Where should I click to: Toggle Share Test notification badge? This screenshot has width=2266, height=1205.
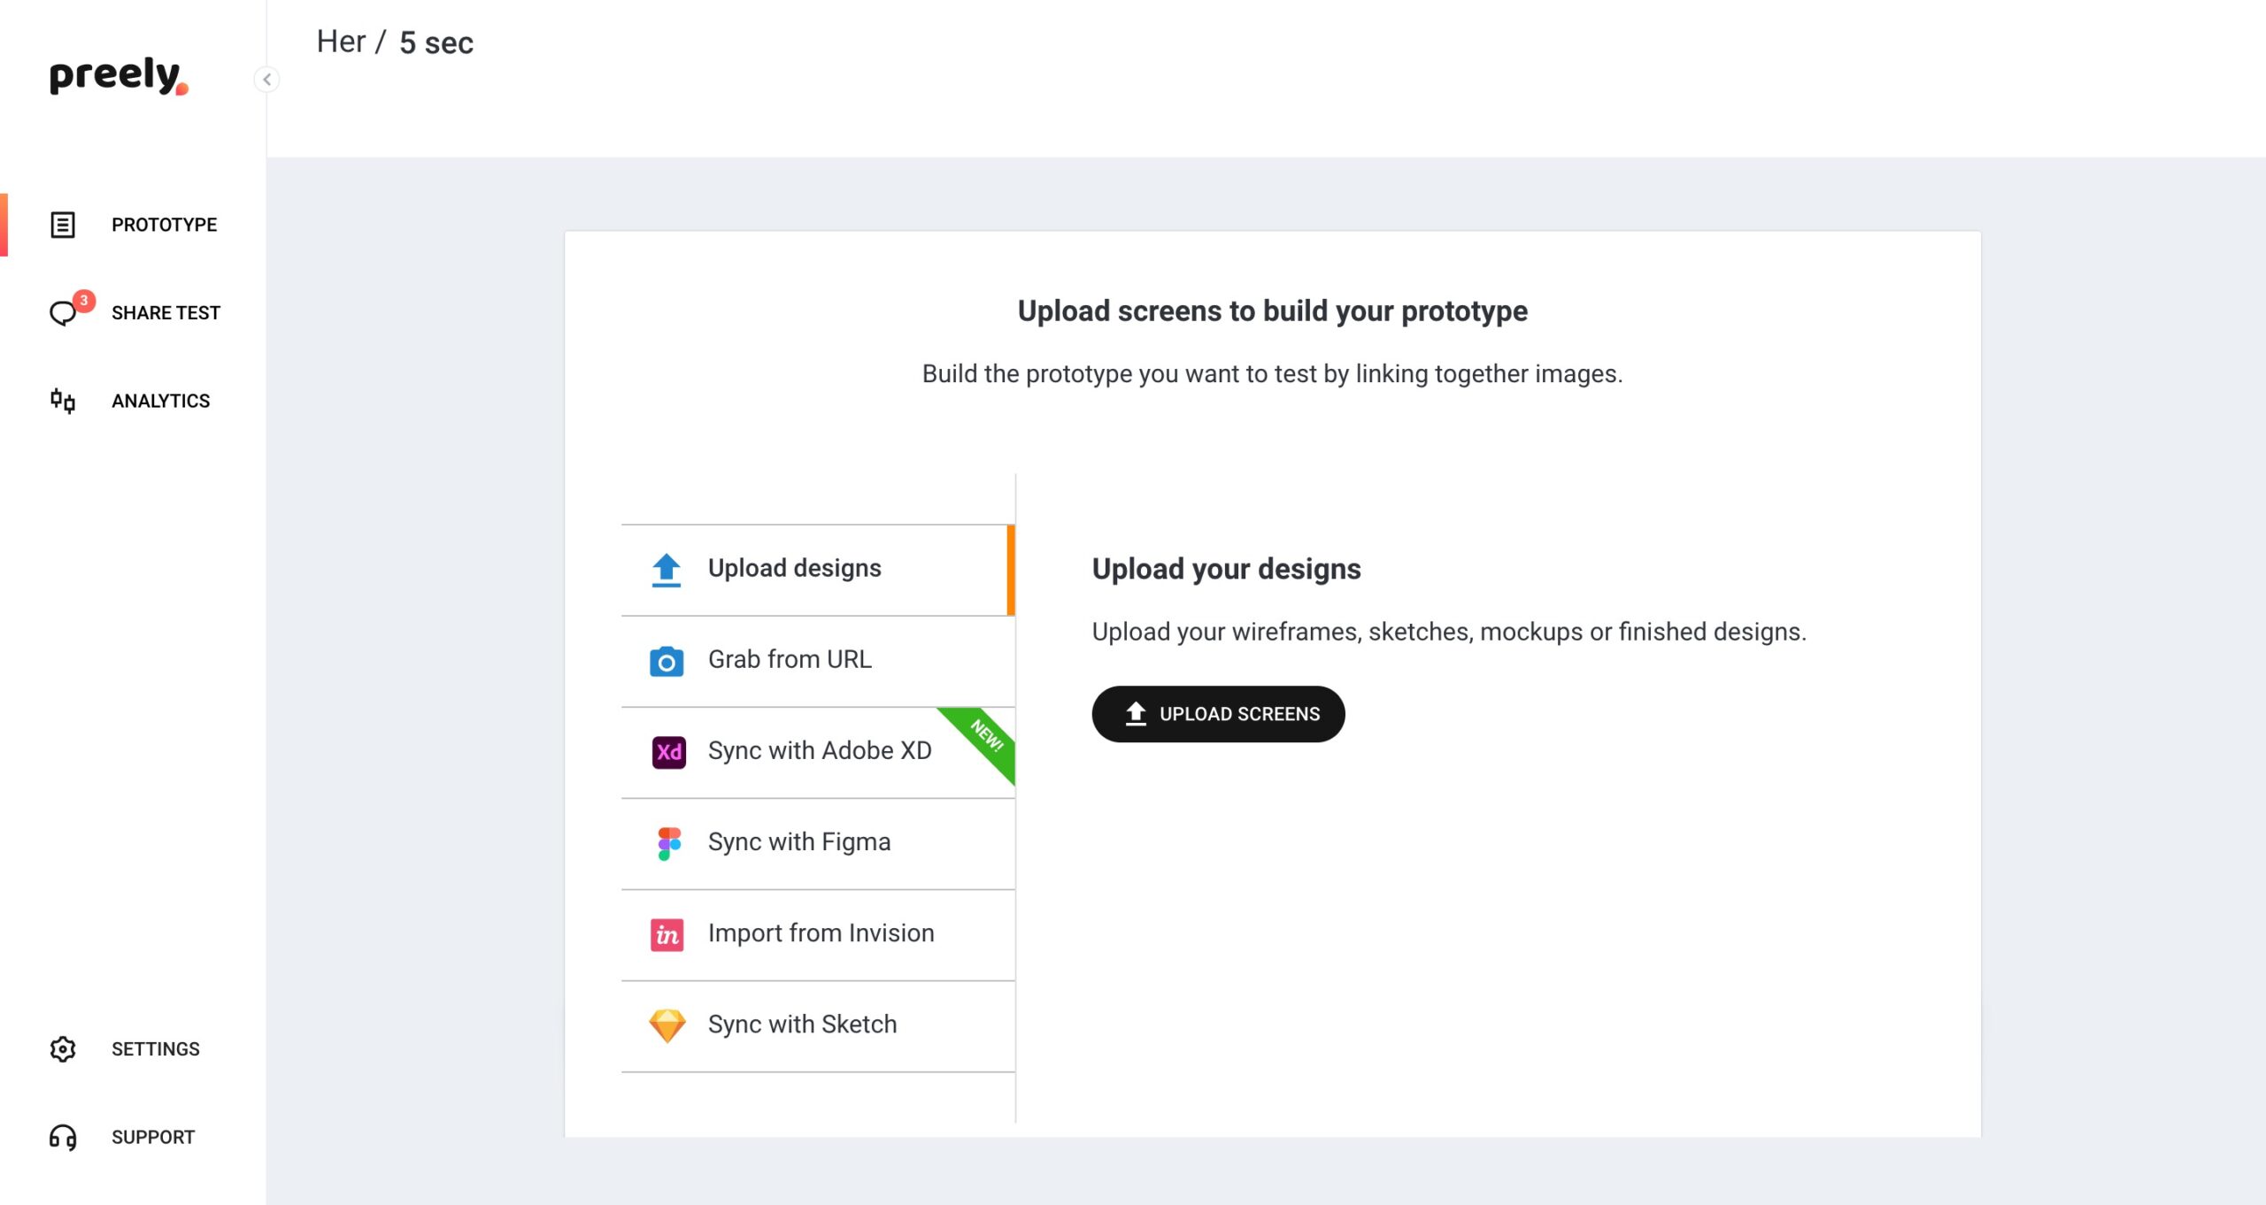point(84,298)
